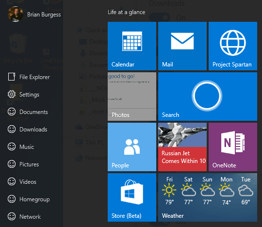Click the smiley icon beside Pictures
The width and height of the screenshot is (262, 227).
point(12,164)
